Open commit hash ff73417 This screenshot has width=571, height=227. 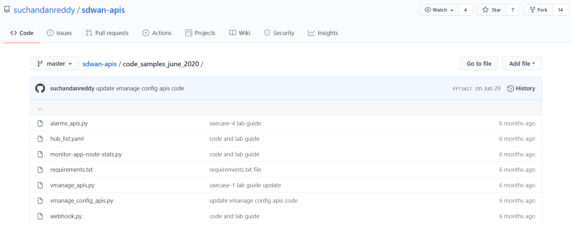point(462,89)
